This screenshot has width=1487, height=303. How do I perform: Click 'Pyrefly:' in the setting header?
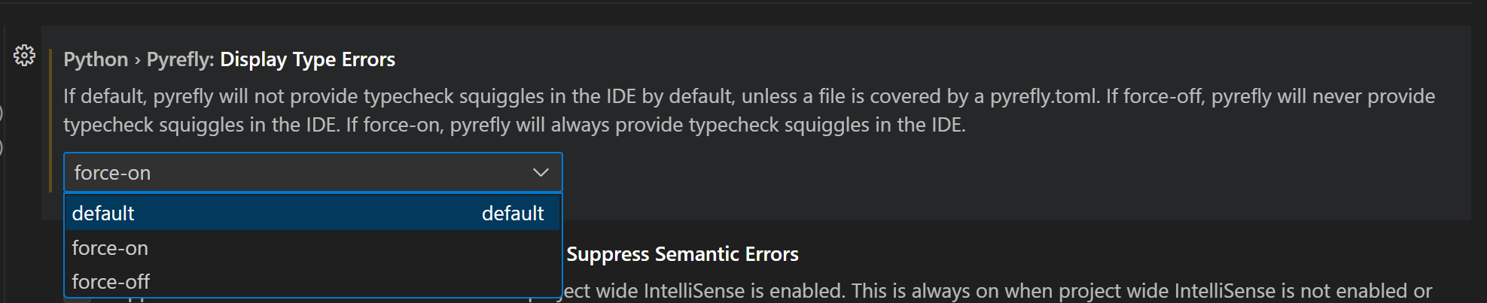181,59
